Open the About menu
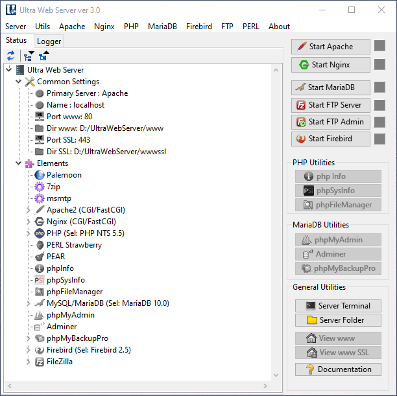The image size is (397, 396). (279, 27)
